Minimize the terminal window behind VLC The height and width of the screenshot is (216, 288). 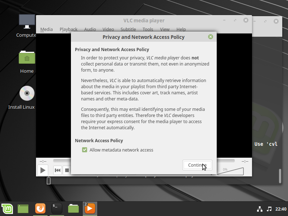coord(255,21)
